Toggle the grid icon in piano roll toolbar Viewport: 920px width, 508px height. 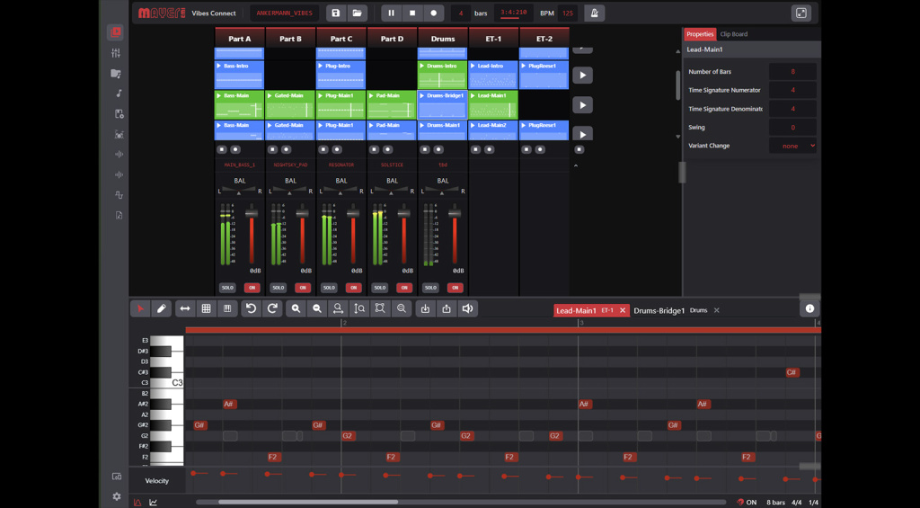click(206, 308)
